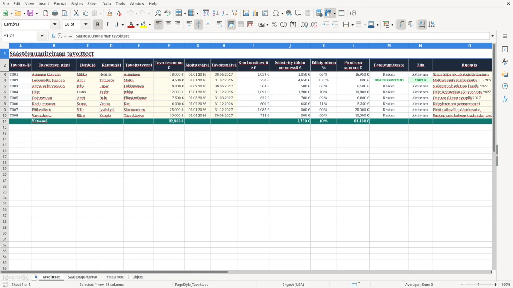Apply the red font color swatch
513x288 pixels.
click(131, 25)
